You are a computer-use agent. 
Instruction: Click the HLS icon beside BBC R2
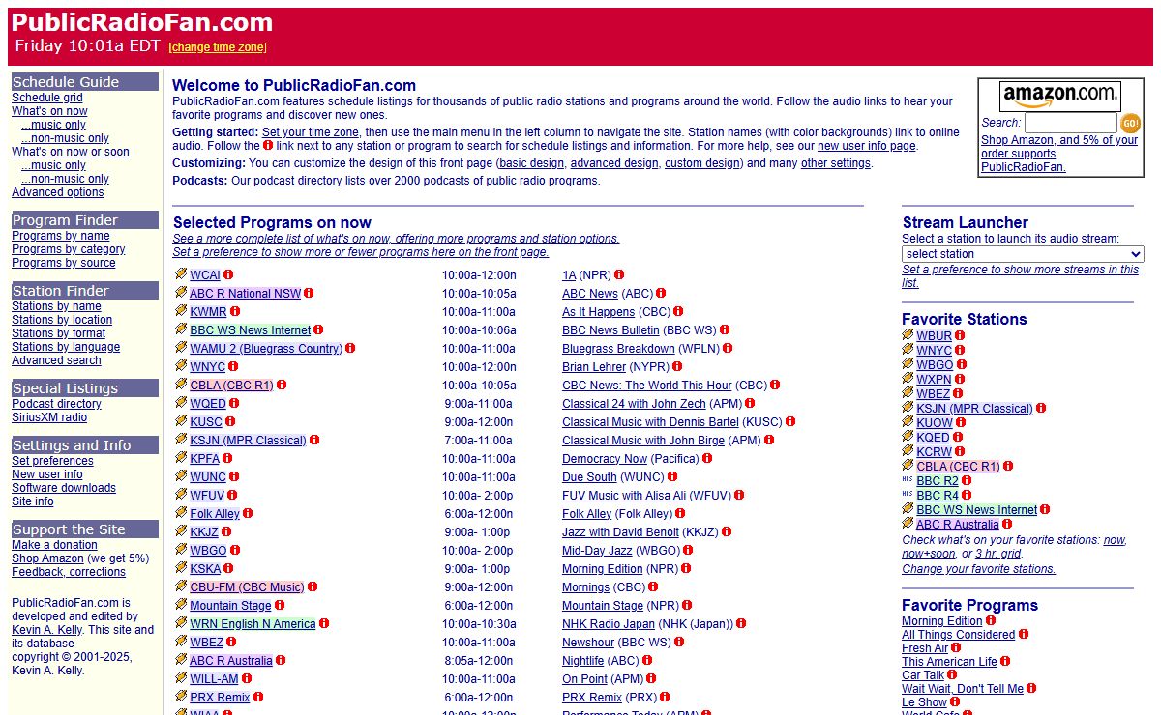pos(908,480)
